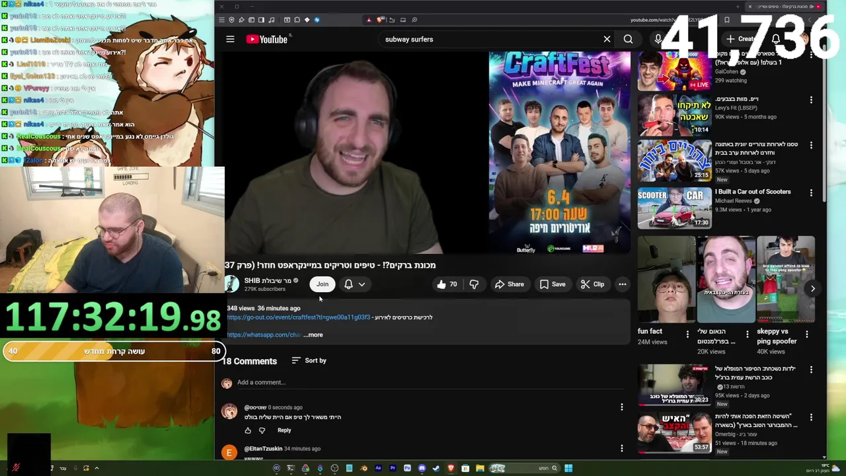Open the 30:23 video thumbnail
Viewport: 846px width, 476px height.
[x=674, y=385]
